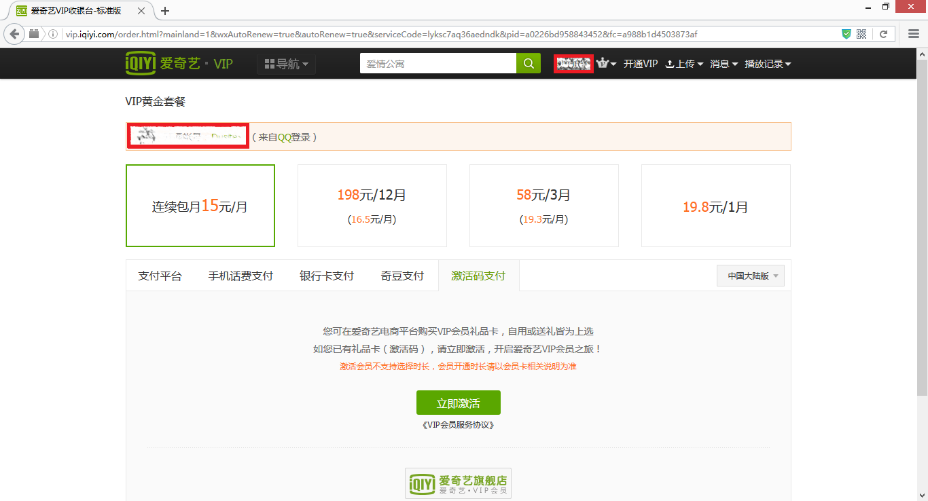
Task: Click the site info icon in address bar
Action: tap(53, 34)
